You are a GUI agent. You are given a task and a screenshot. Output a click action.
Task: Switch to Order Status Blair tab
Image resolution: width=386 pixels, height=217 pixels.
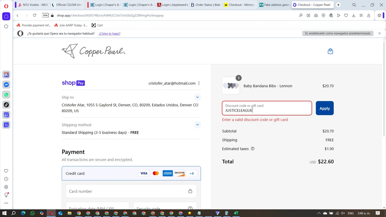pyautogui.click(x=206, y=5)
